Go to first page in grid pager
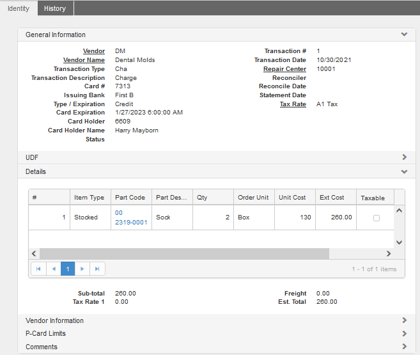 (x=38, y=269)
